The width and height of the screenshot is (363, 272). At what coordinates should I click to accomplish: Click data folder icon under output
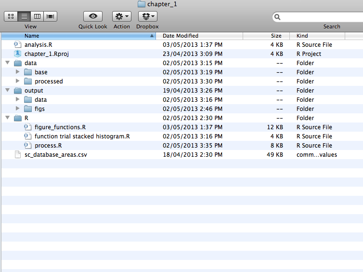pos(28,100)
